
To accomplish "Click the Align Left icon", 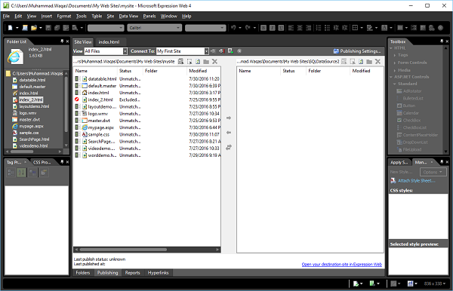I will point(291,28).
